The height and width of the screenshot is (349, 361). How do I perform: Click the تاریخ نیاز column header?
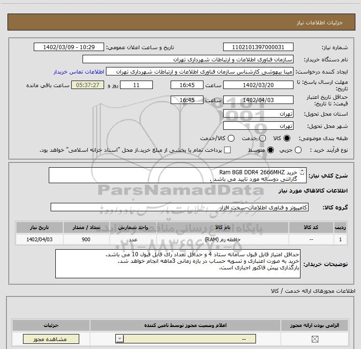point(39,227)
